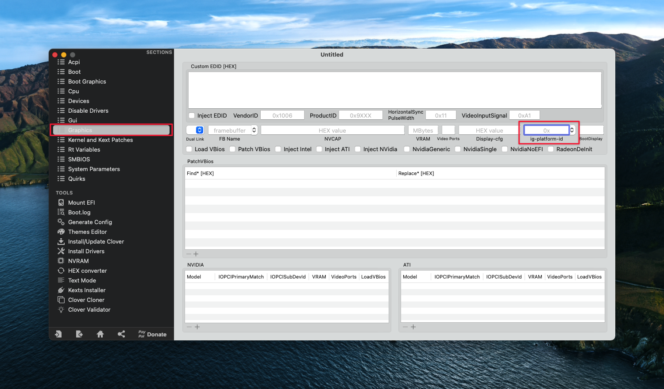The height and width of the screenshot is (389, 664).
Task: Click the Mount EFI tool icon
Action: (61, 202)
